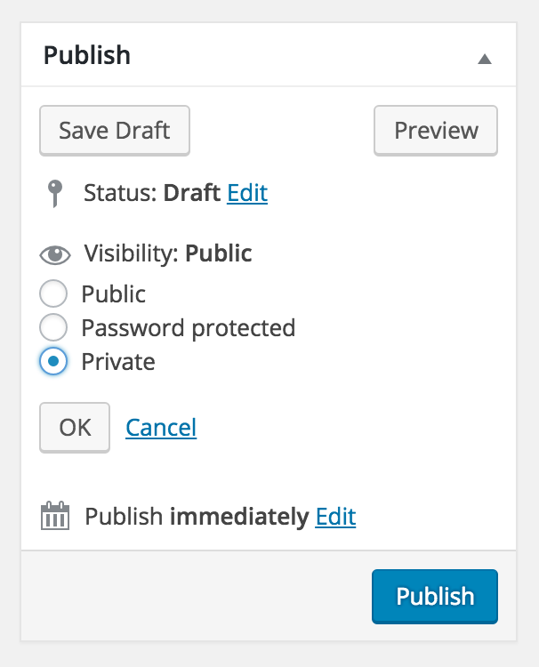Click the Password protected label text
The height and width of the screenshot is (667, 539).
coord(188,328)
